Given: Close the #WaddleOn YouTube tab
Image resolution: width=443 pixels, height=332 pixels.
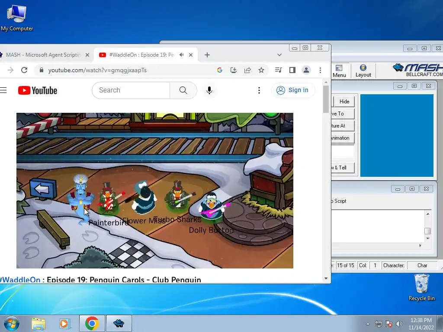Looking at the screenshot, I should coord(191,55).
